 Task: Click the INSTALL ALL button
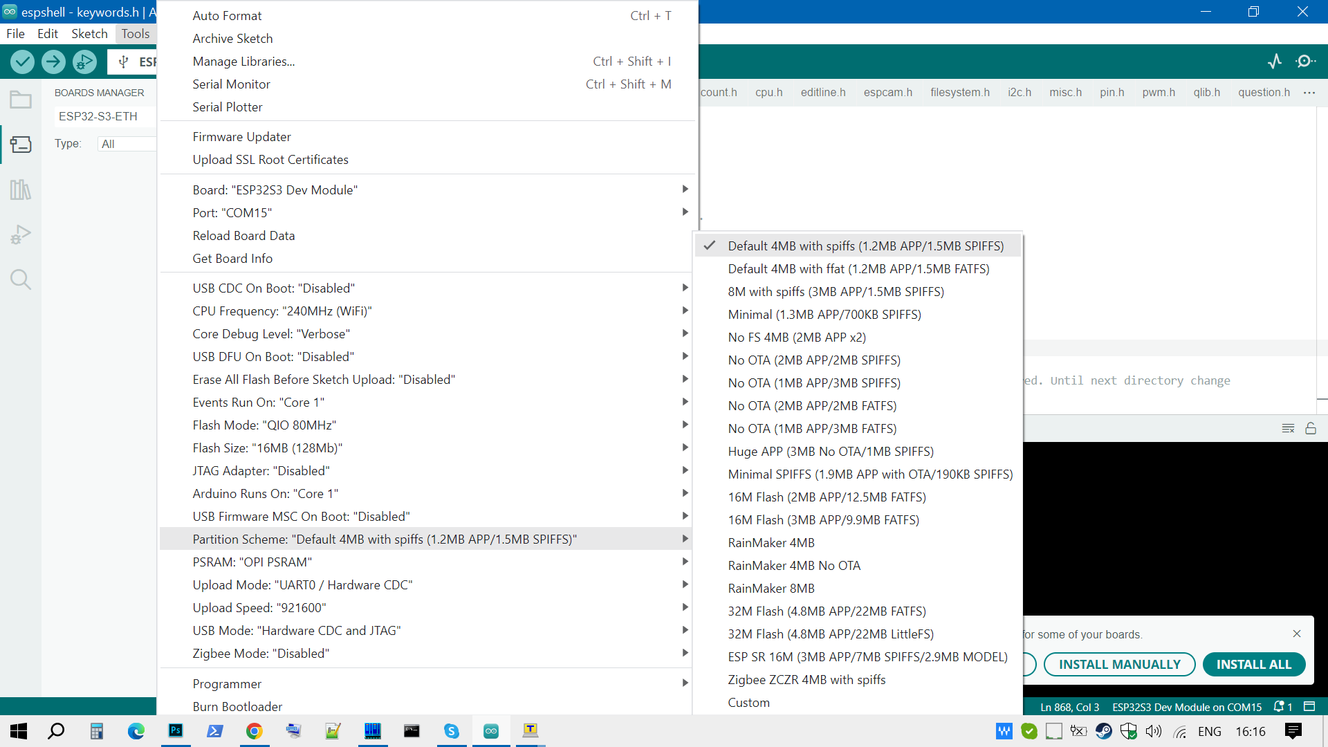(x=1253, y=665)
